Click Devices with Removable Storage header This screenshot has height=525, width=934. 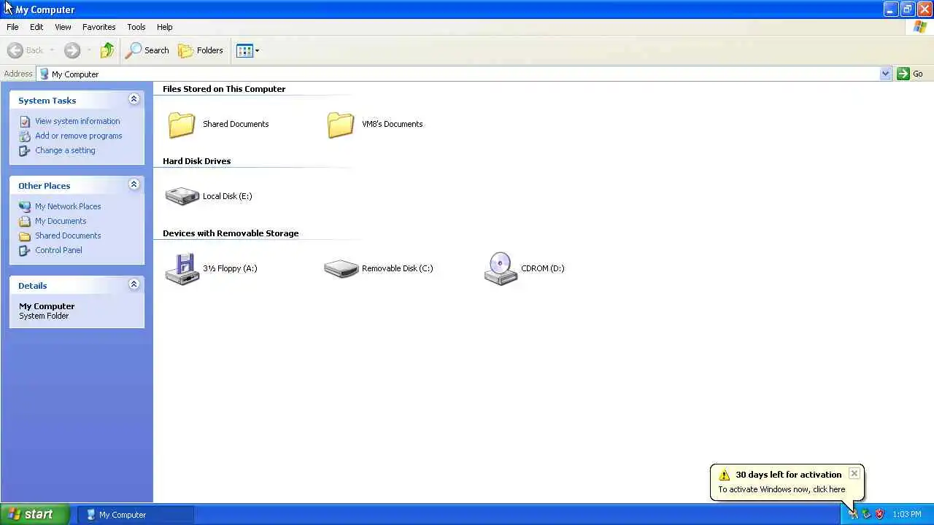click(231, 233)
